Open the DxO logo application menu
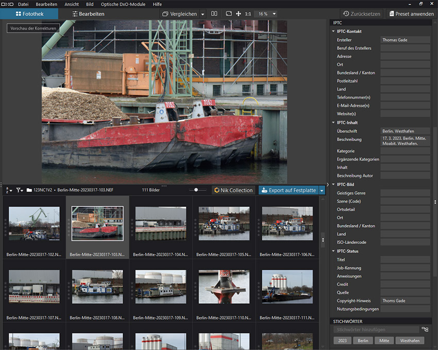438x350 pixels. tap(7, 4)
